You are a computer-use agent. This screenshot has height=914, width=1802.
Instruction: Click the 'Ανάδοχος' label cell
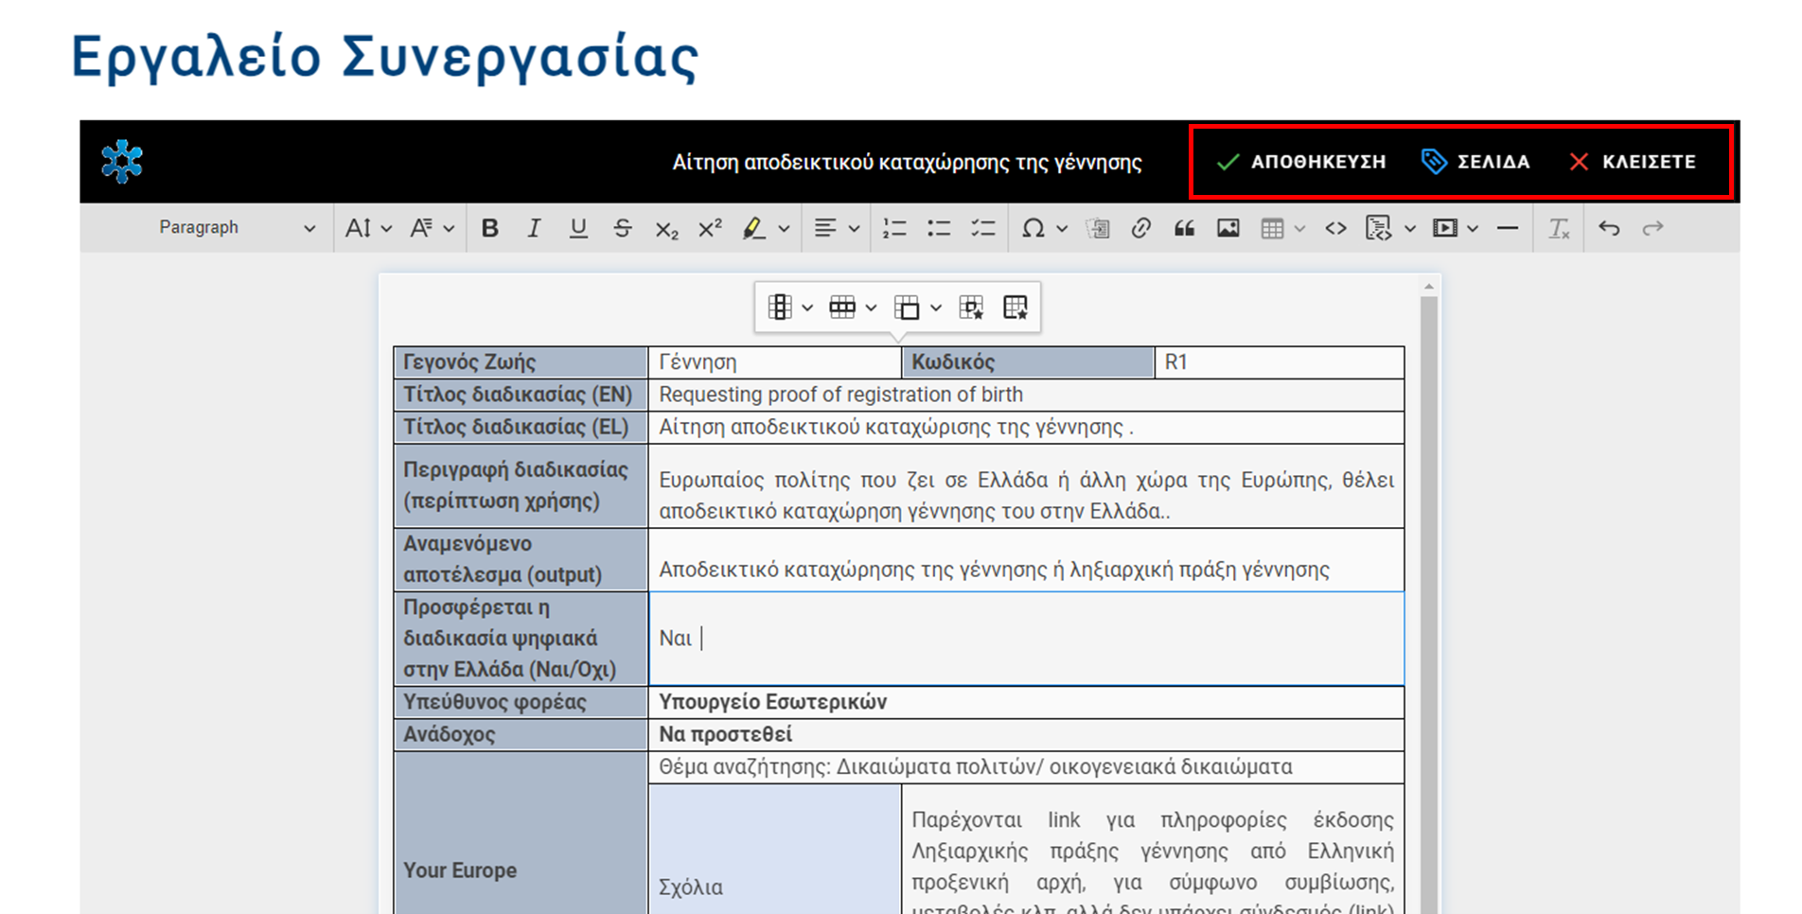click(521, 734)
